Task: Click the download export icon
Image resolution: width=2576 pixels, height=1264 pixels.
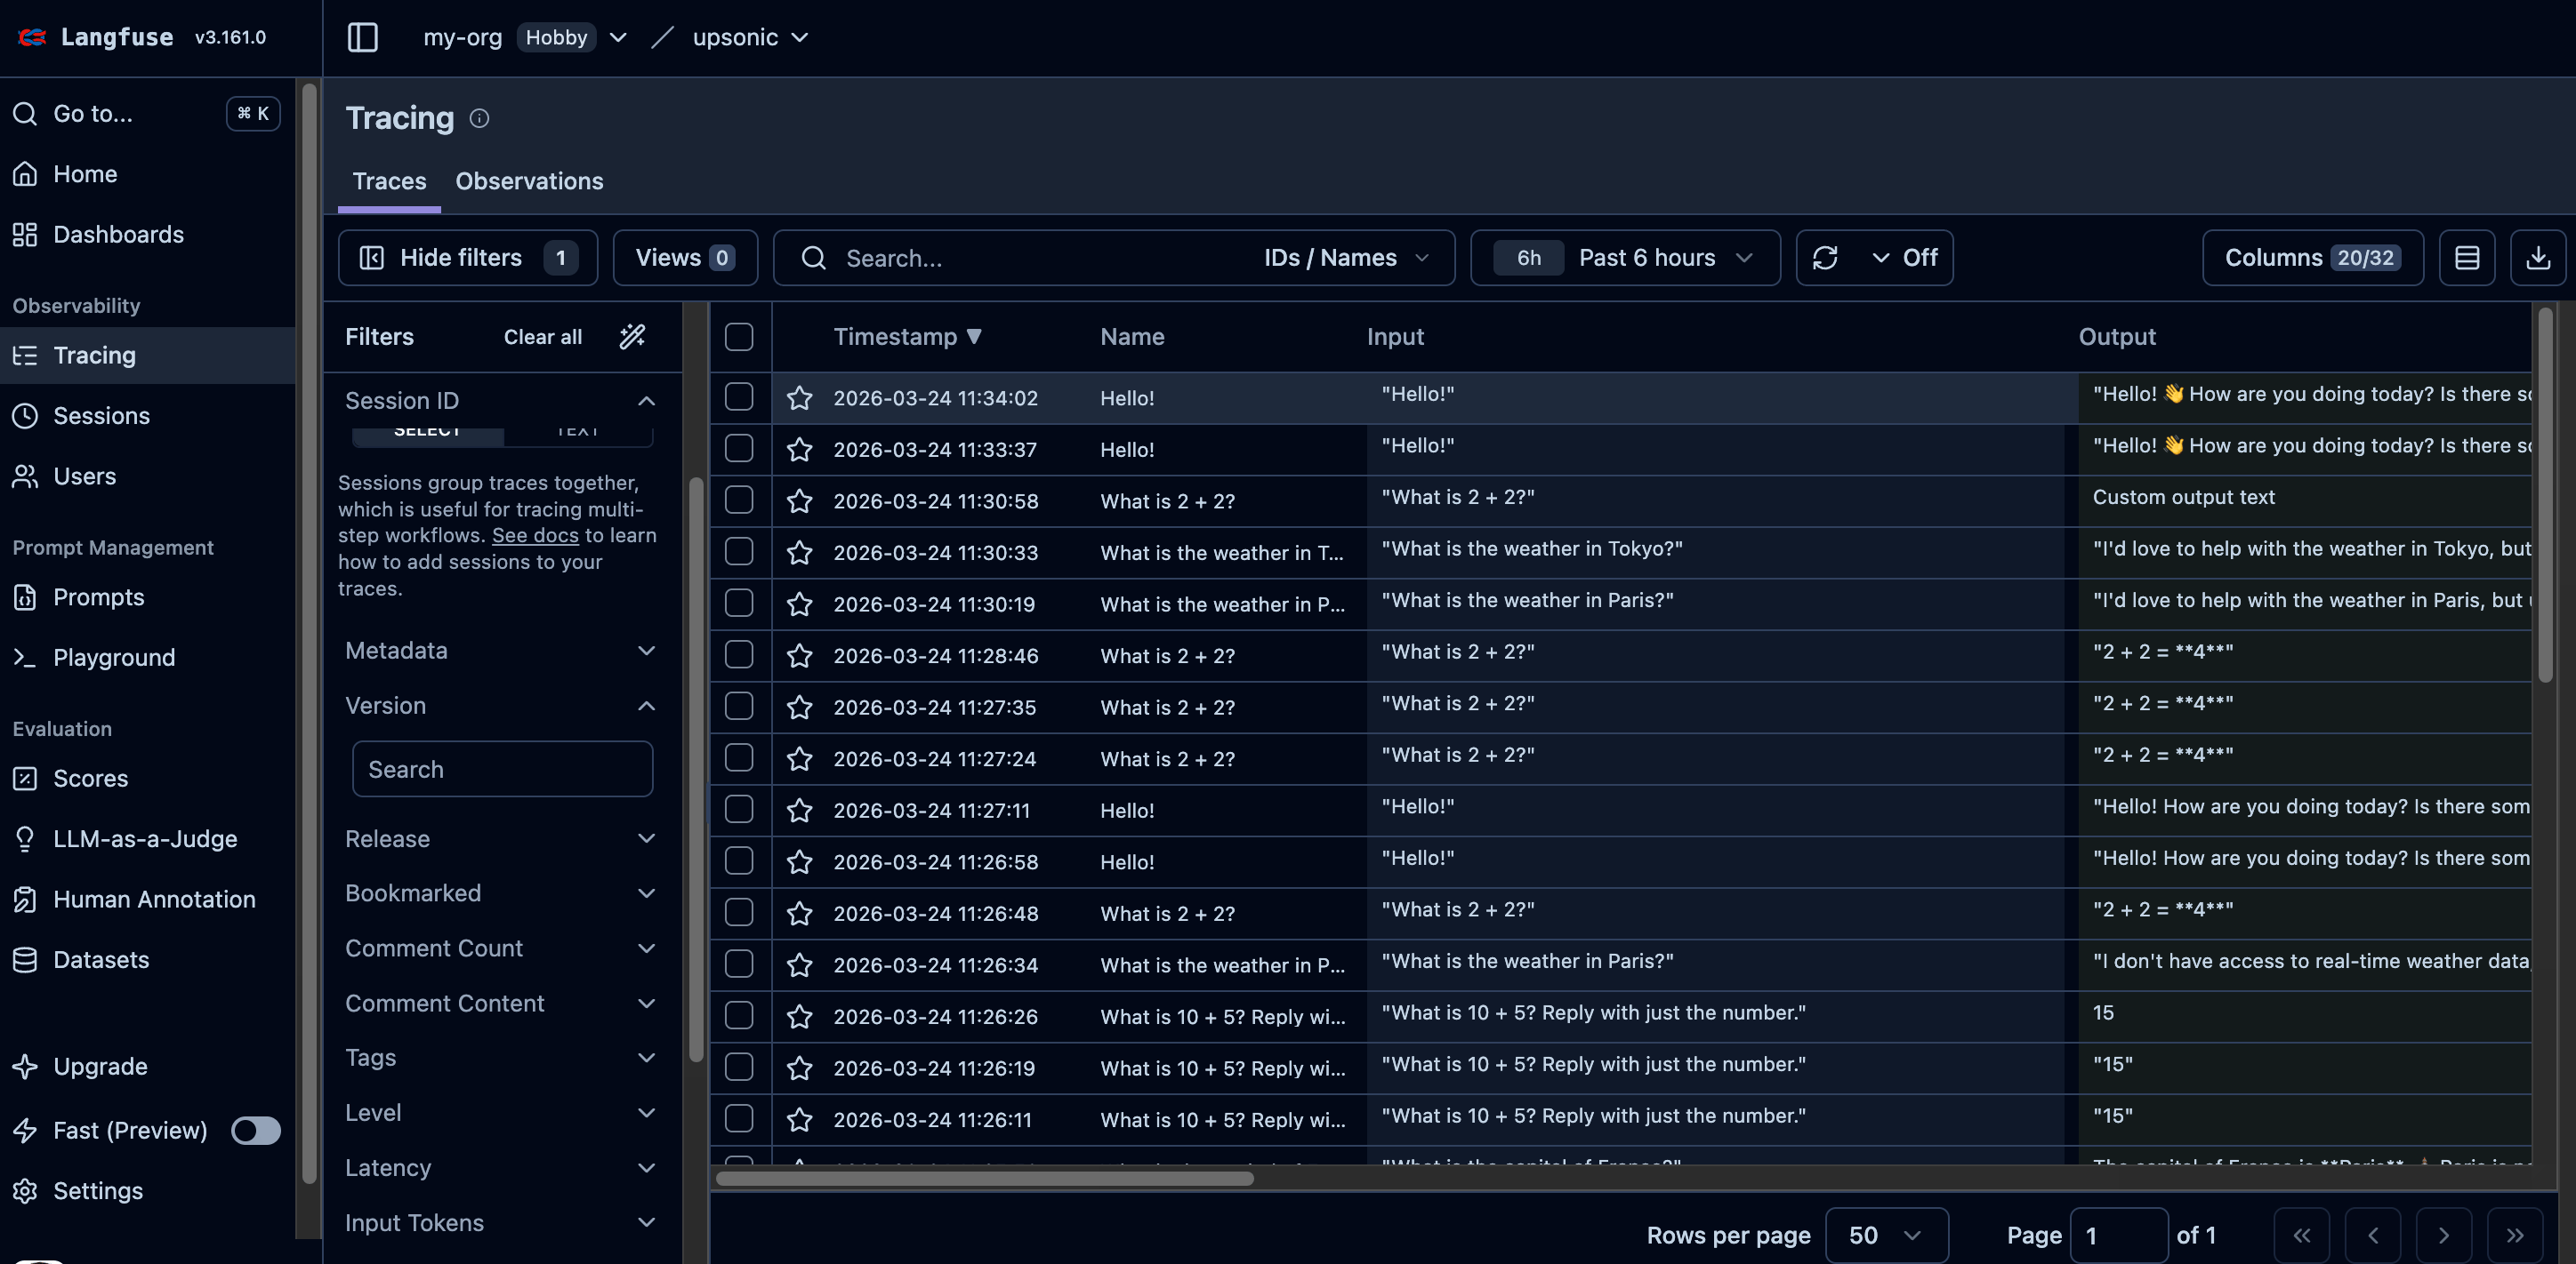Action: pyautogui.click(x=2537, y=258)
